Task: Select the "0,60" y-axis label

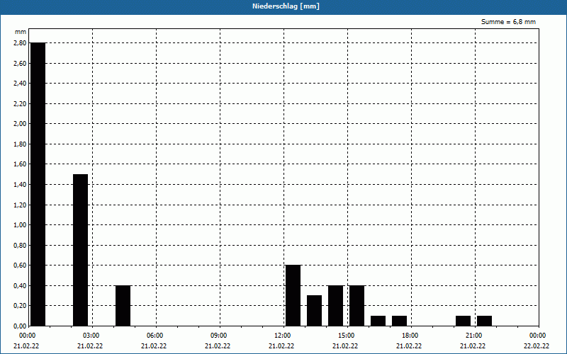Action: click(21, 265)
